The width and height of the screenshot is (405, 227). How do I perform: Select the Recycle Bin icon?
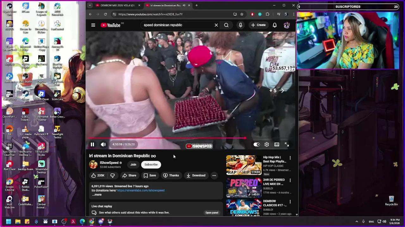coord(391,201)
